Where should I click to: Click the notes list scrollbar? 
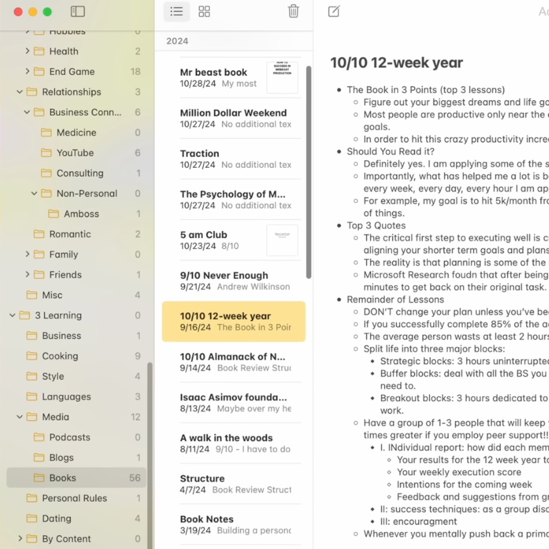tap(308, 172)
